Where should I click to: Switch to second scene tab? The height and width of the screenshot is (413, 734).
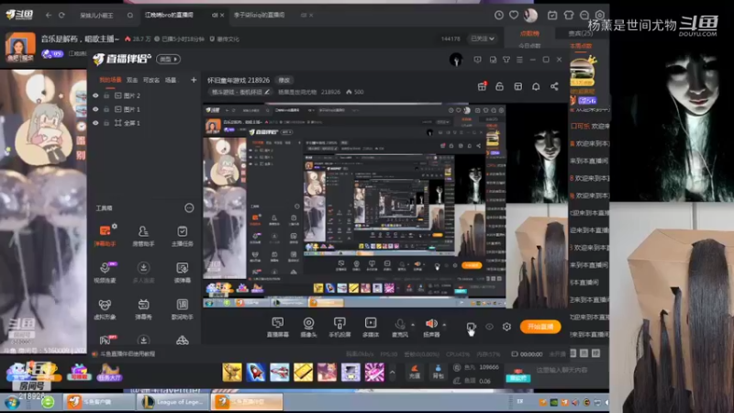point(132,80)
